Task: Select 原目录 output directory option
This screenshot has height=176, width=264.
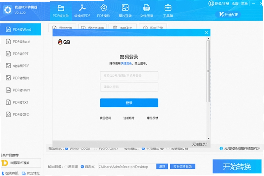Action: pyautogui.click(x=66, y=166)
